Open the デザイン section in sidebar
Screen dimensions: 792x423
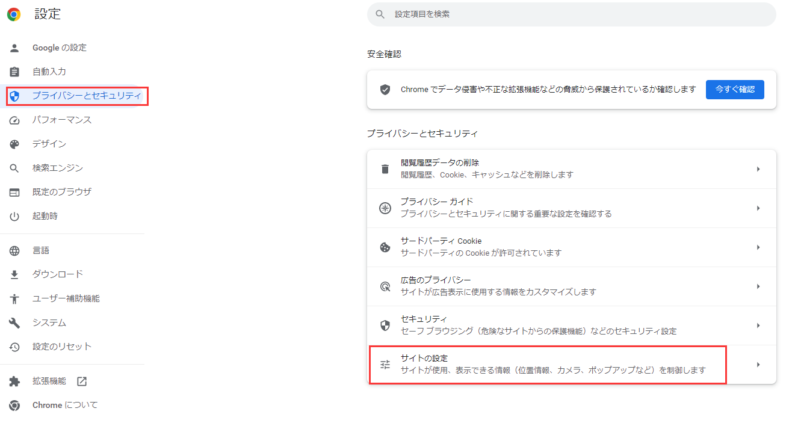pyautogui.click(x=48, y=144)
